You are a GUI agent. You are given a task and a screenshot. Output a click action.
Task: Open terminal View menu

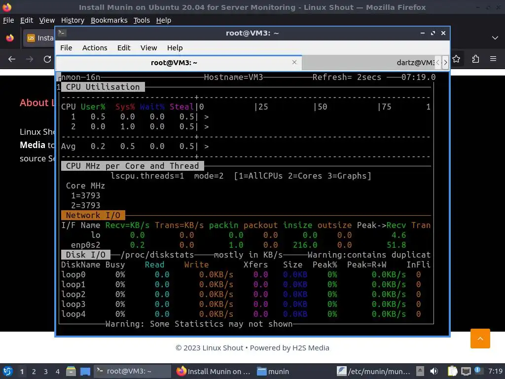point(148,48)
